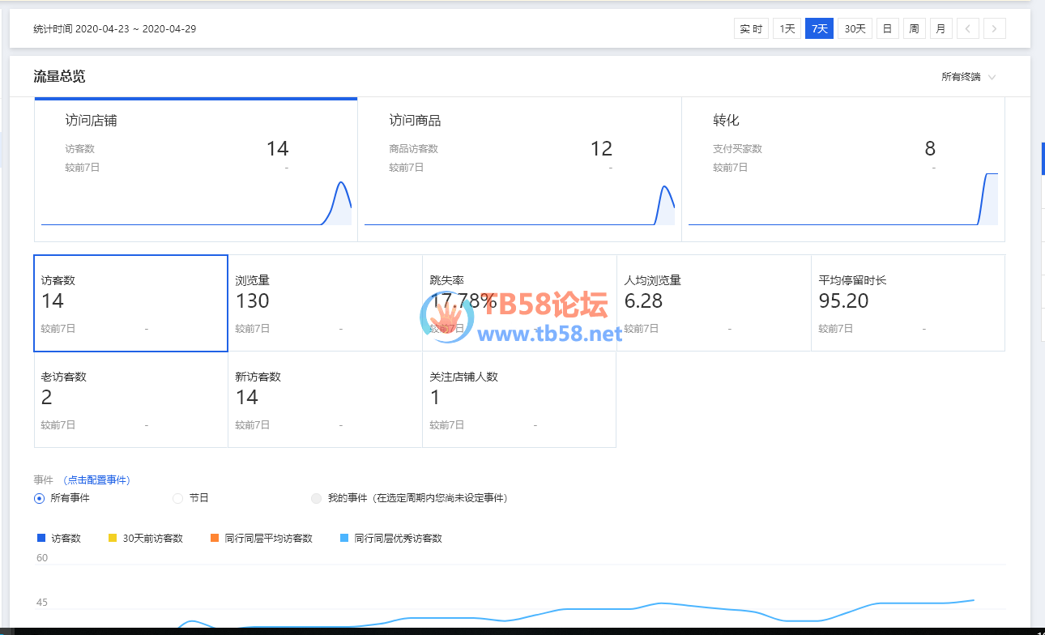Select the 访问店铺 tab card
The height and width of the screenshot is (635, 1045).
pyautogui.click(x=195, y=169)
